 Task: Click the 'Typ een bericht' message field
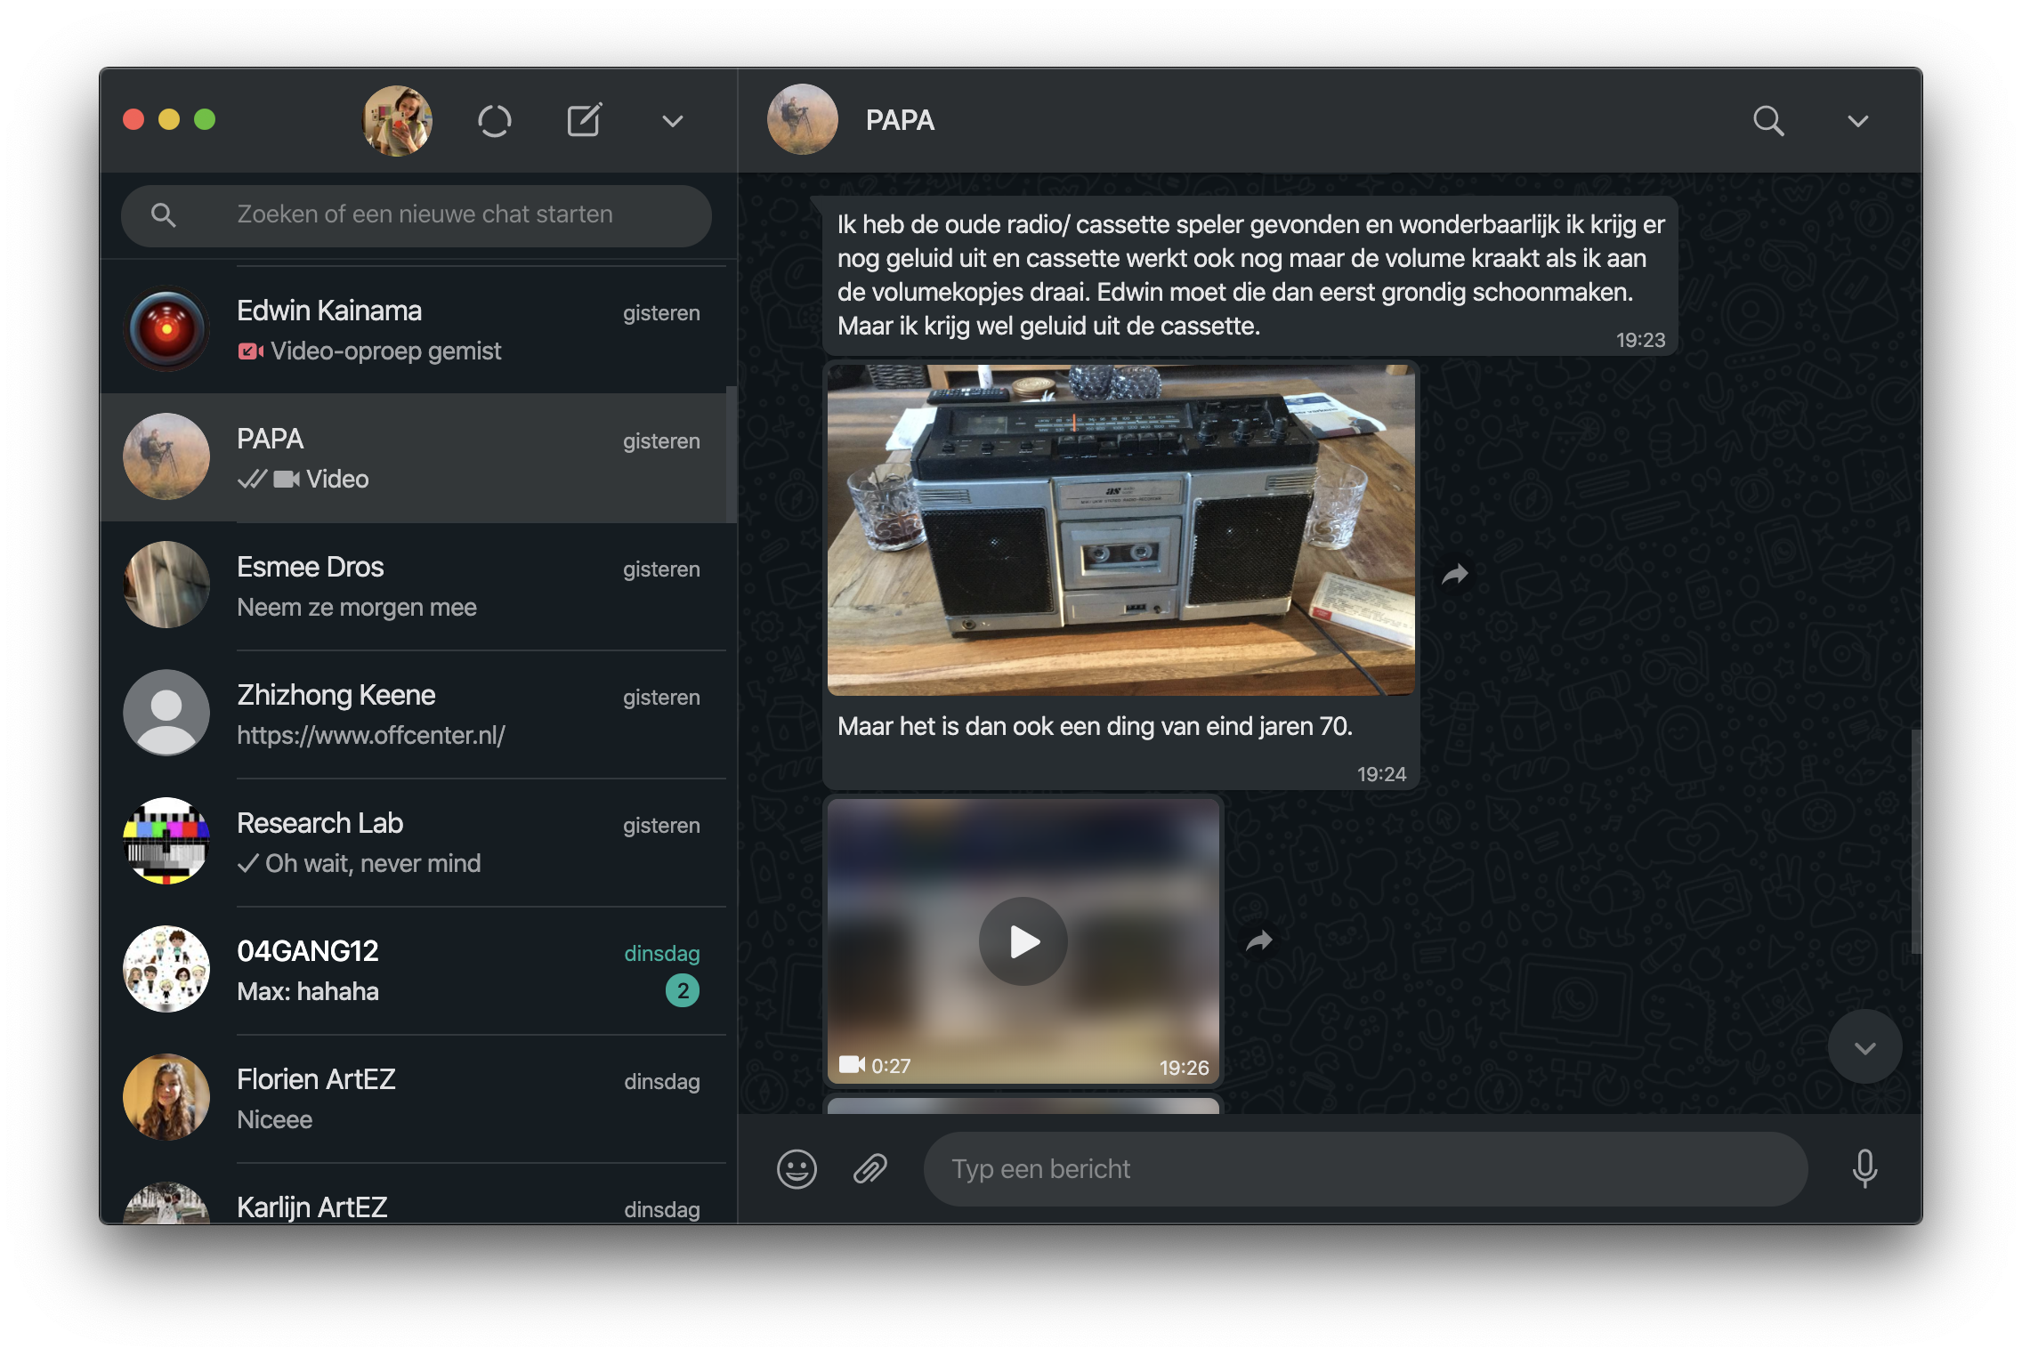[1365, 1169]
